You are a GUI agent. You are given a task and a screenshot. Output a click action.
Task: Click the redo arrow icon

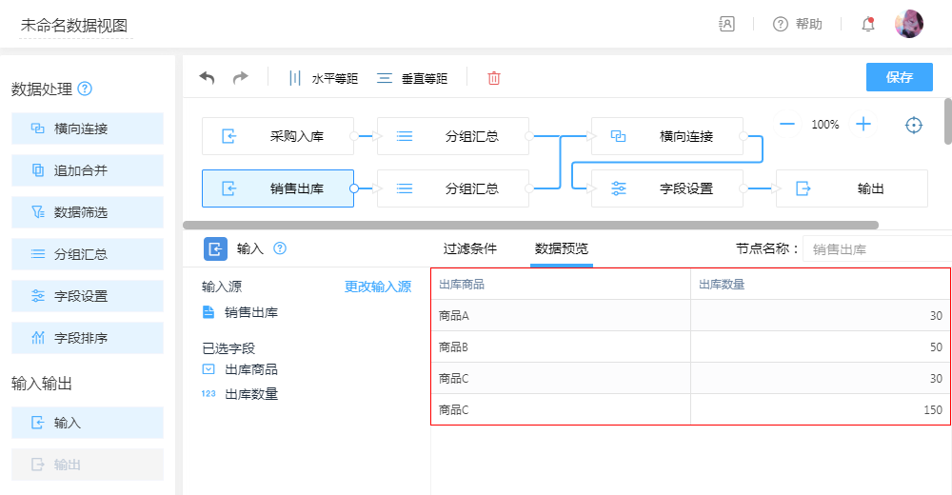pyautogui.click(x=240, y=78)
